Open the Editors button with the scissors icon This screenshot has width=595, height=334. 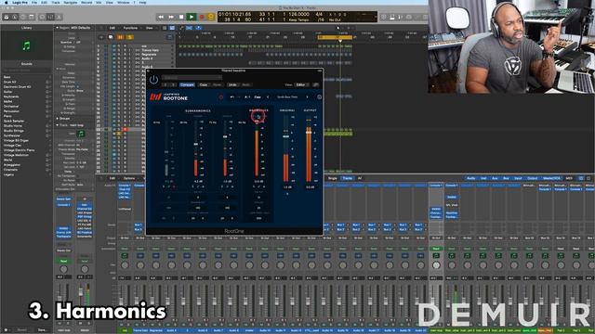(x=59, y=17)
